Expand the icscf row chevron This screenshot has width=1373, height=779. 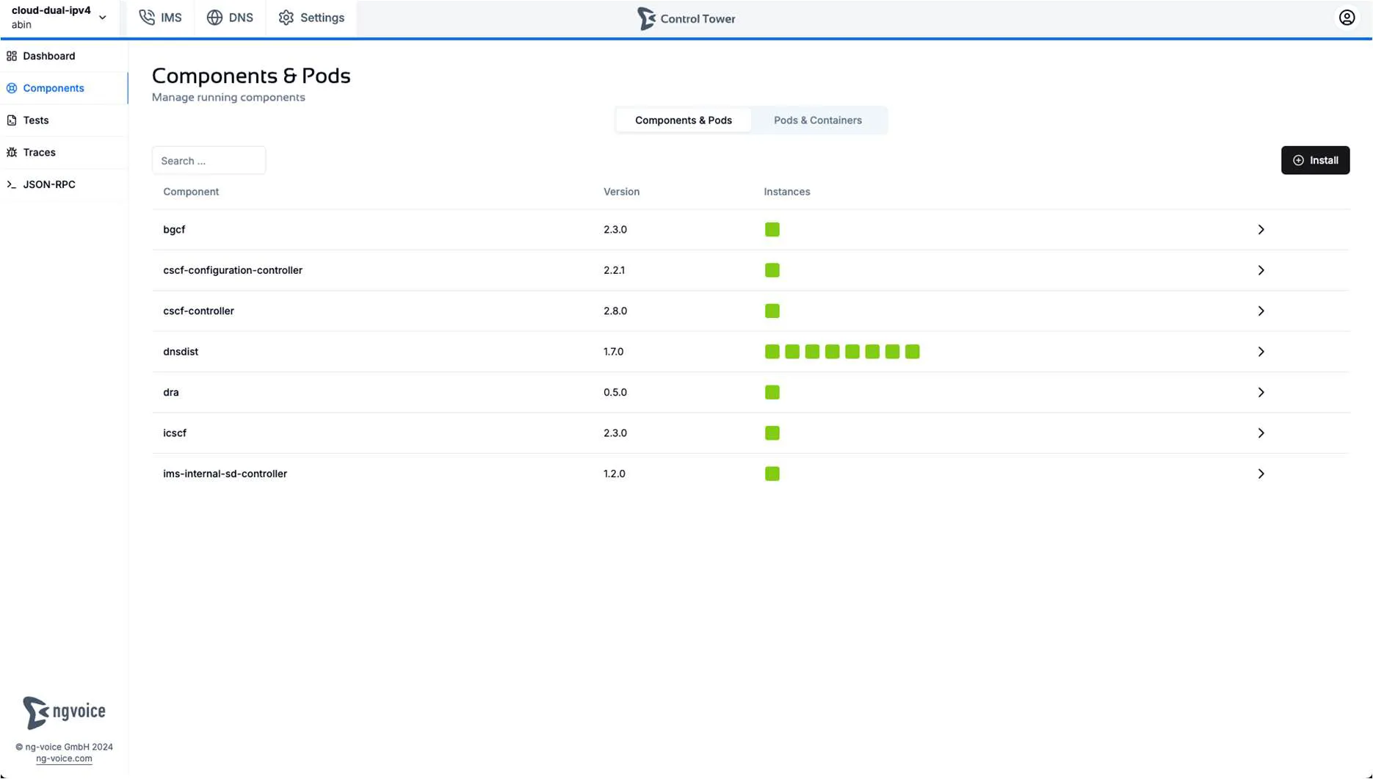point(1261,433)
